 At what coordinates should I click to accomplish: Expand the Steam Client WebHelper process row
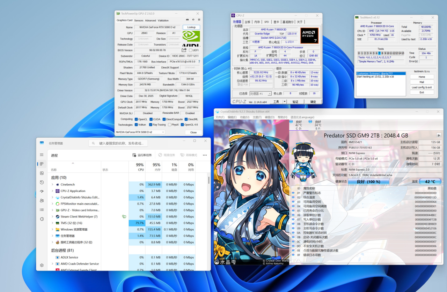52,217
